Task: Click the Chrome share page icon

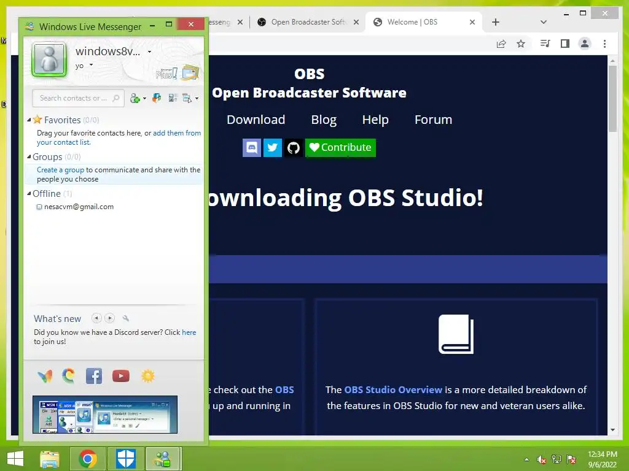Action: click(501, 44)
